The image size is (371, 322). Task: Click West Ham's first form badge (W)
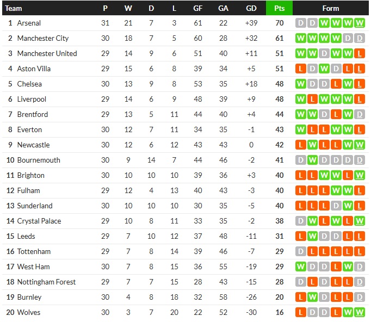[x=300, y=267]
